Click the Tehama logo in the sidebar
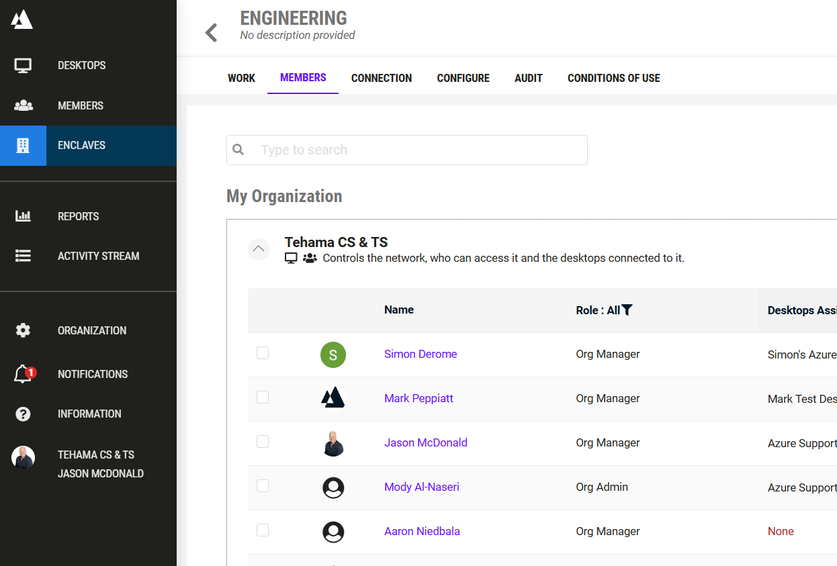This screenshot has height=566, width=837. point(21,19)
